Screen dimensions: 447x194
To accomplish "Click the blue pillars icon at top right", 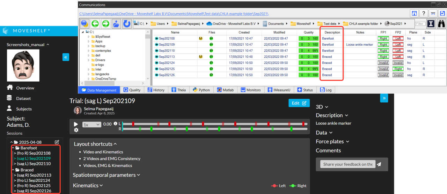I will click(x=414, y=13).
